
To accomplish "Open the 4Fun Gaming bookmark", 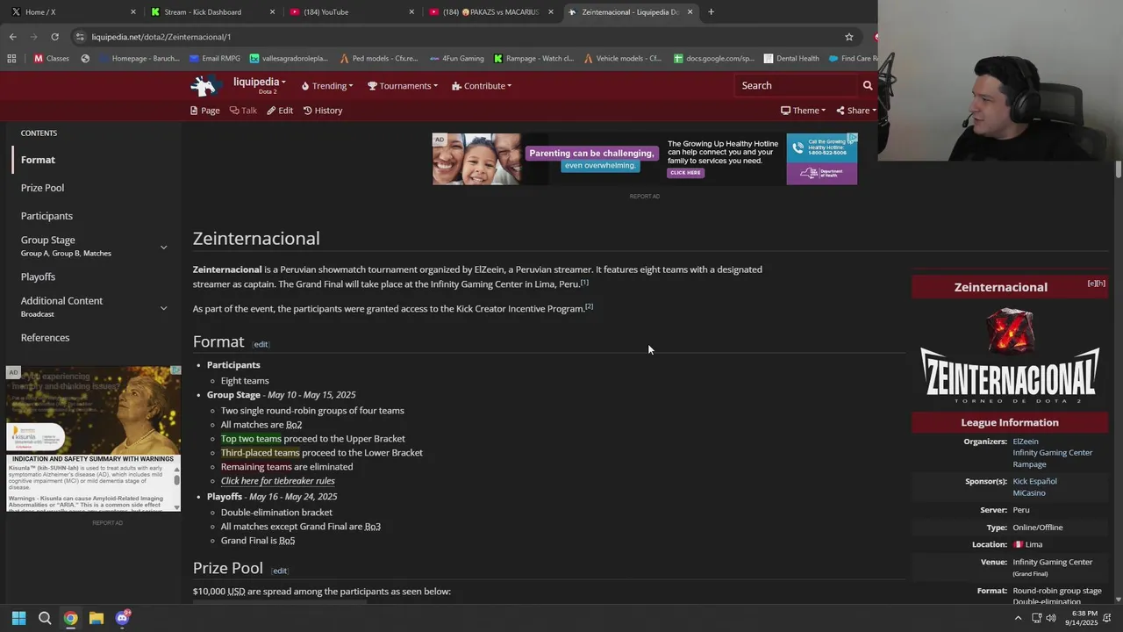I will click(x=455, y=59).
